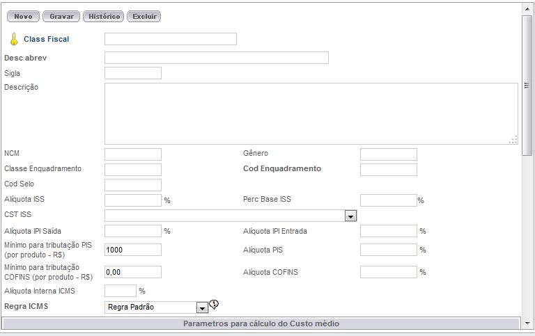The image size is (535, 336).
Task: Click the Novo button
Action: (x=23, y=17)
